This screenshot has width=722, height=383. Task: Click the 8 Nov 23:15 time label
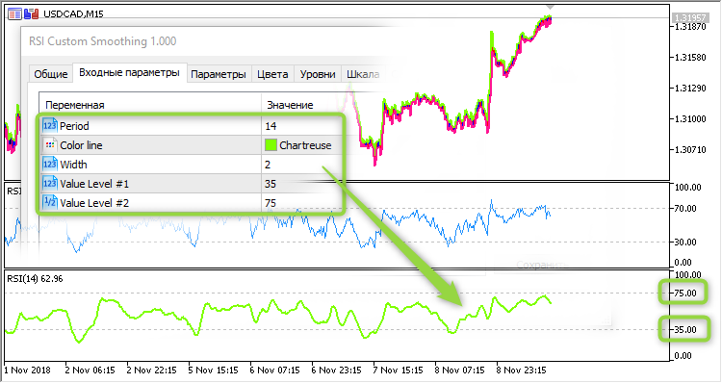(x=521, y=370)
